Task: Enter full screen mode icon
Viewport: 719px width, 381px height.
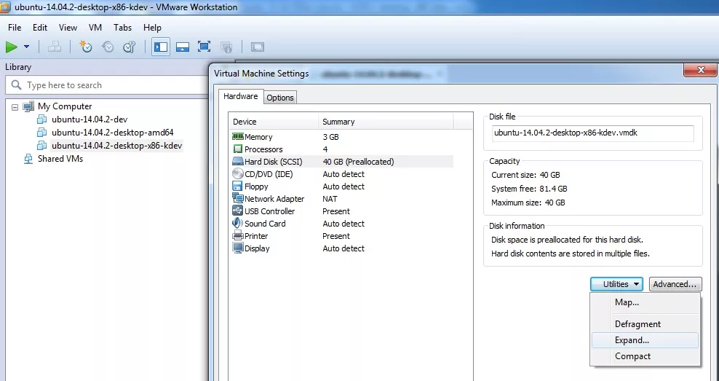Action: pos(204,47)
